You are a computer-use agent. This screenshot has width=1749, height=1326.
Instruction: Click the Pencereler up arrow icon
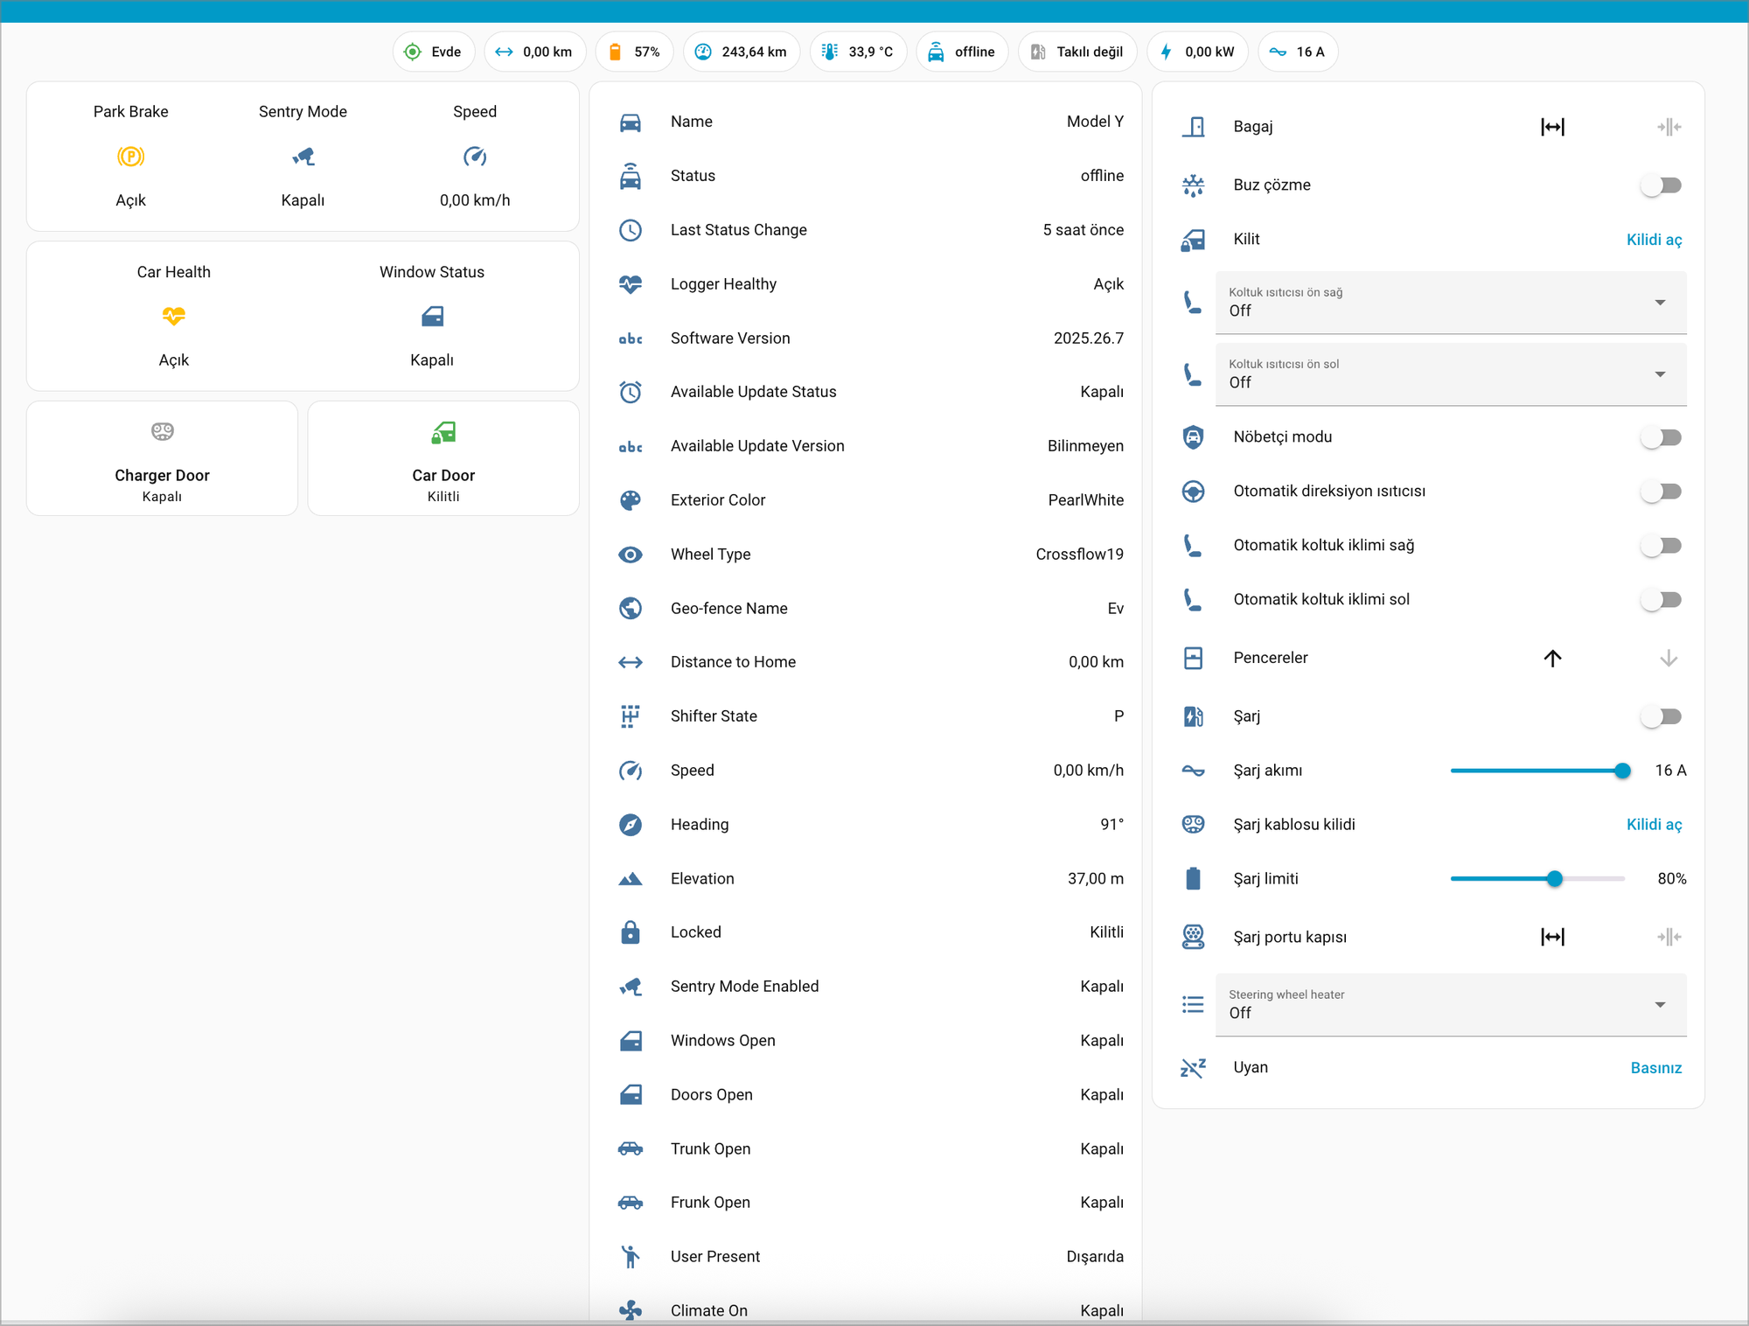click(1552, 658)
